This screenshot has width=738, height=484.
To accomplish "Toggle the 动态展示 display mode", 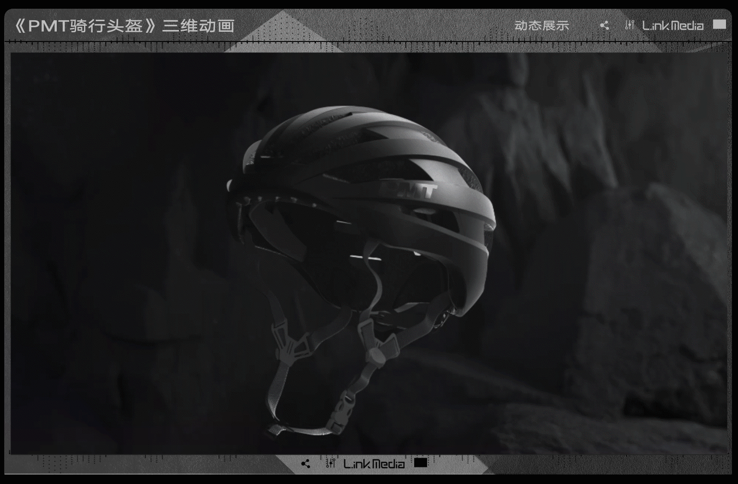I will (x=542, y=26).
